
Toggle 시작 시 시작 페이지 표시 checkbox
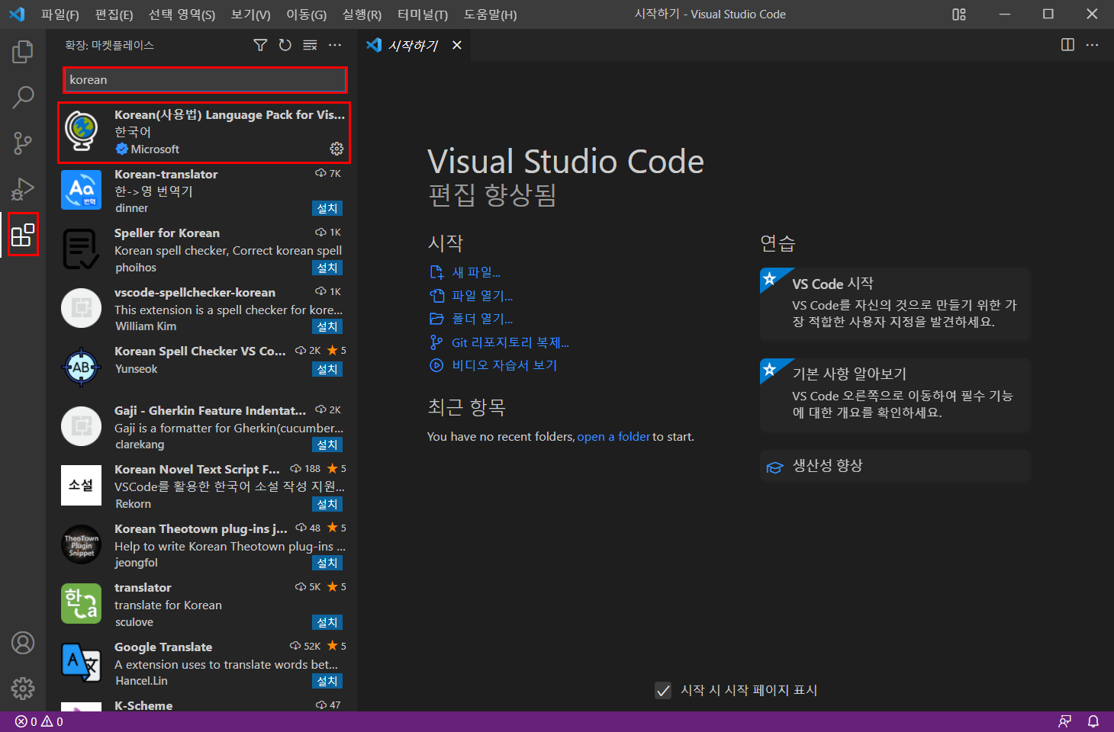pyautogui.click(x=663, y=690)
